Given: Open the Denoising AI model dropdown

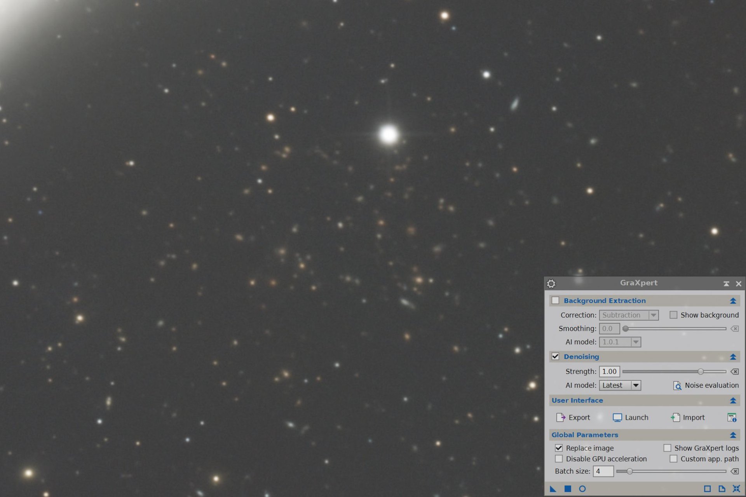Looking at the screenshot, I should click(620, 385).
